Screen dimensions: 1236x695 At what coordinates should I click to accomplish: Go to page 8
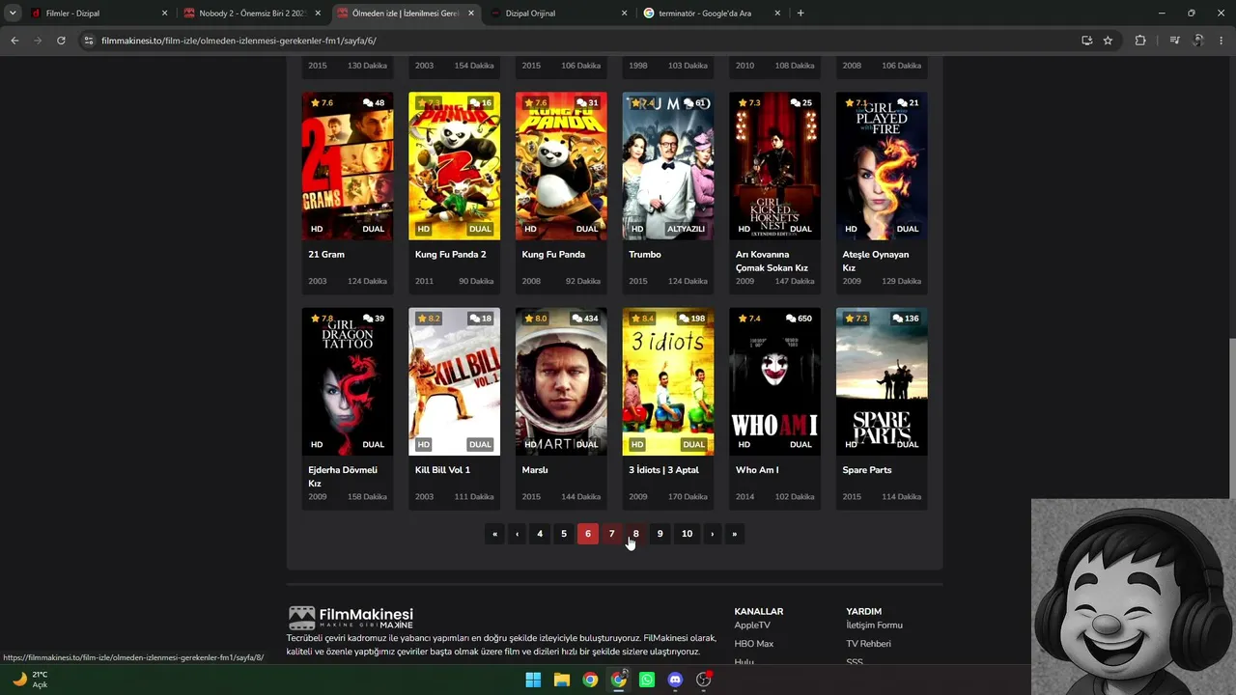[635, 534]
